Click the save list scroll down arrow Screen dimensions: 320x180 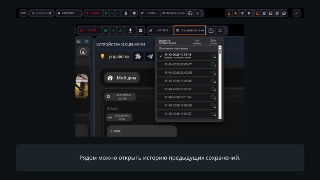[220, 118]
